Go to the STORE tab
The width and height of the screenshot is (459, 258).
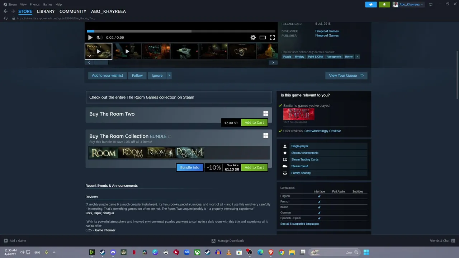(x=25, y=11)
